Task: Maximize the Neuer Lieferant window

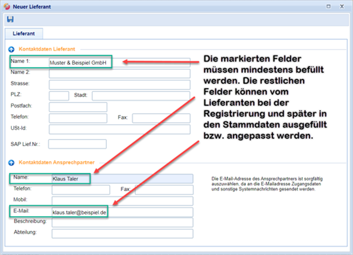Action: coord(329,7)
